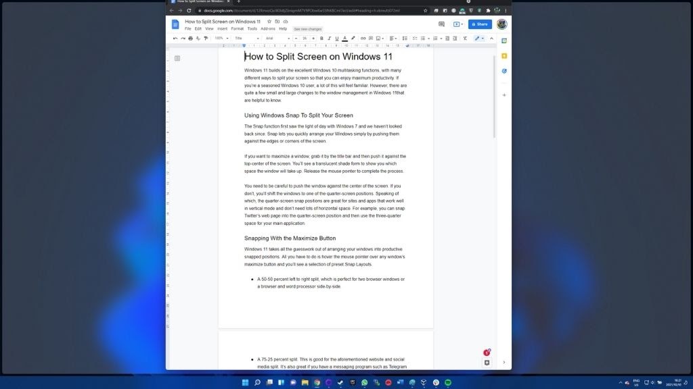Toggle italic formatting
Viewport: 693px width, 389px height.
pos(329,38)
